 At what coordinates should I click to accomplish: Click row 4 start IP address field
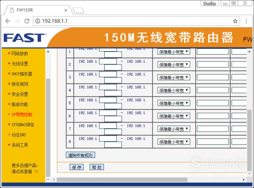click(x=108, y=87)
